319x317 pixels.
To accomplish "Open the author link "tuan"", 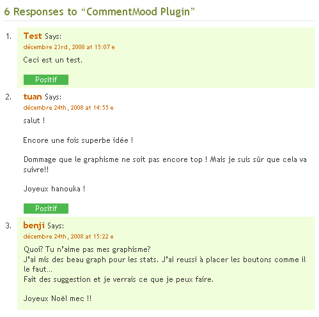I will coord(33,97).
